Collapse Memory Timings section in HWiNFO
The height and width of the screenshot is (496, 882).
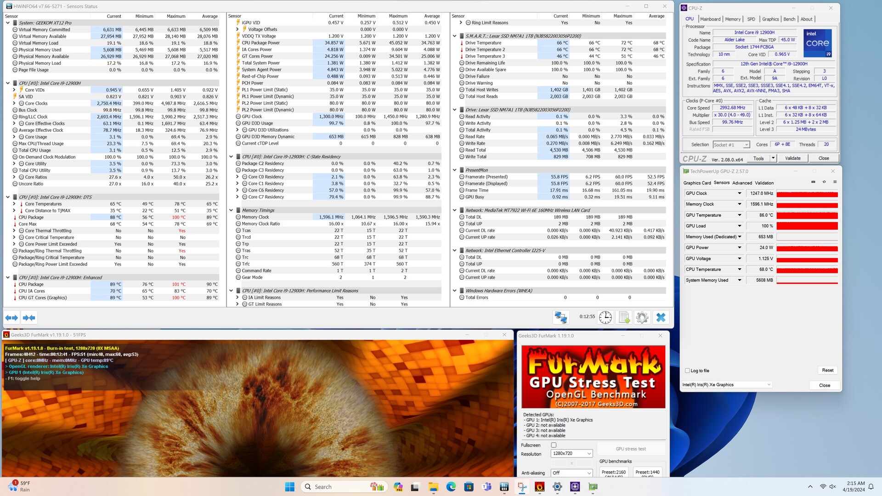coord(231,210)
